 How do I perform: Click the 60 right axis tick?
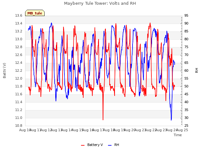pyautogui.click(x=186, y=70)
